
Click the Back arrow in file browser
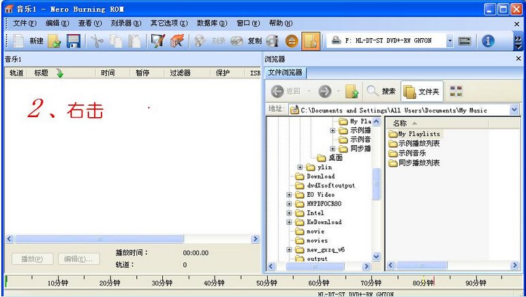point(277,91)
